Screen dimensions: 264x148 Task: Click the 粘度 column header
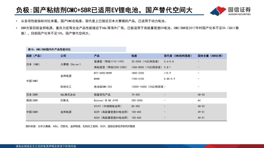tap(134, 56)
